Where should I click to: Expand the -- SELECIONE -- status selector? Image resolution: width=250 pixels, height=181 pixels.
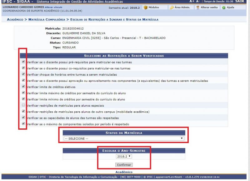tap(124, 139)
